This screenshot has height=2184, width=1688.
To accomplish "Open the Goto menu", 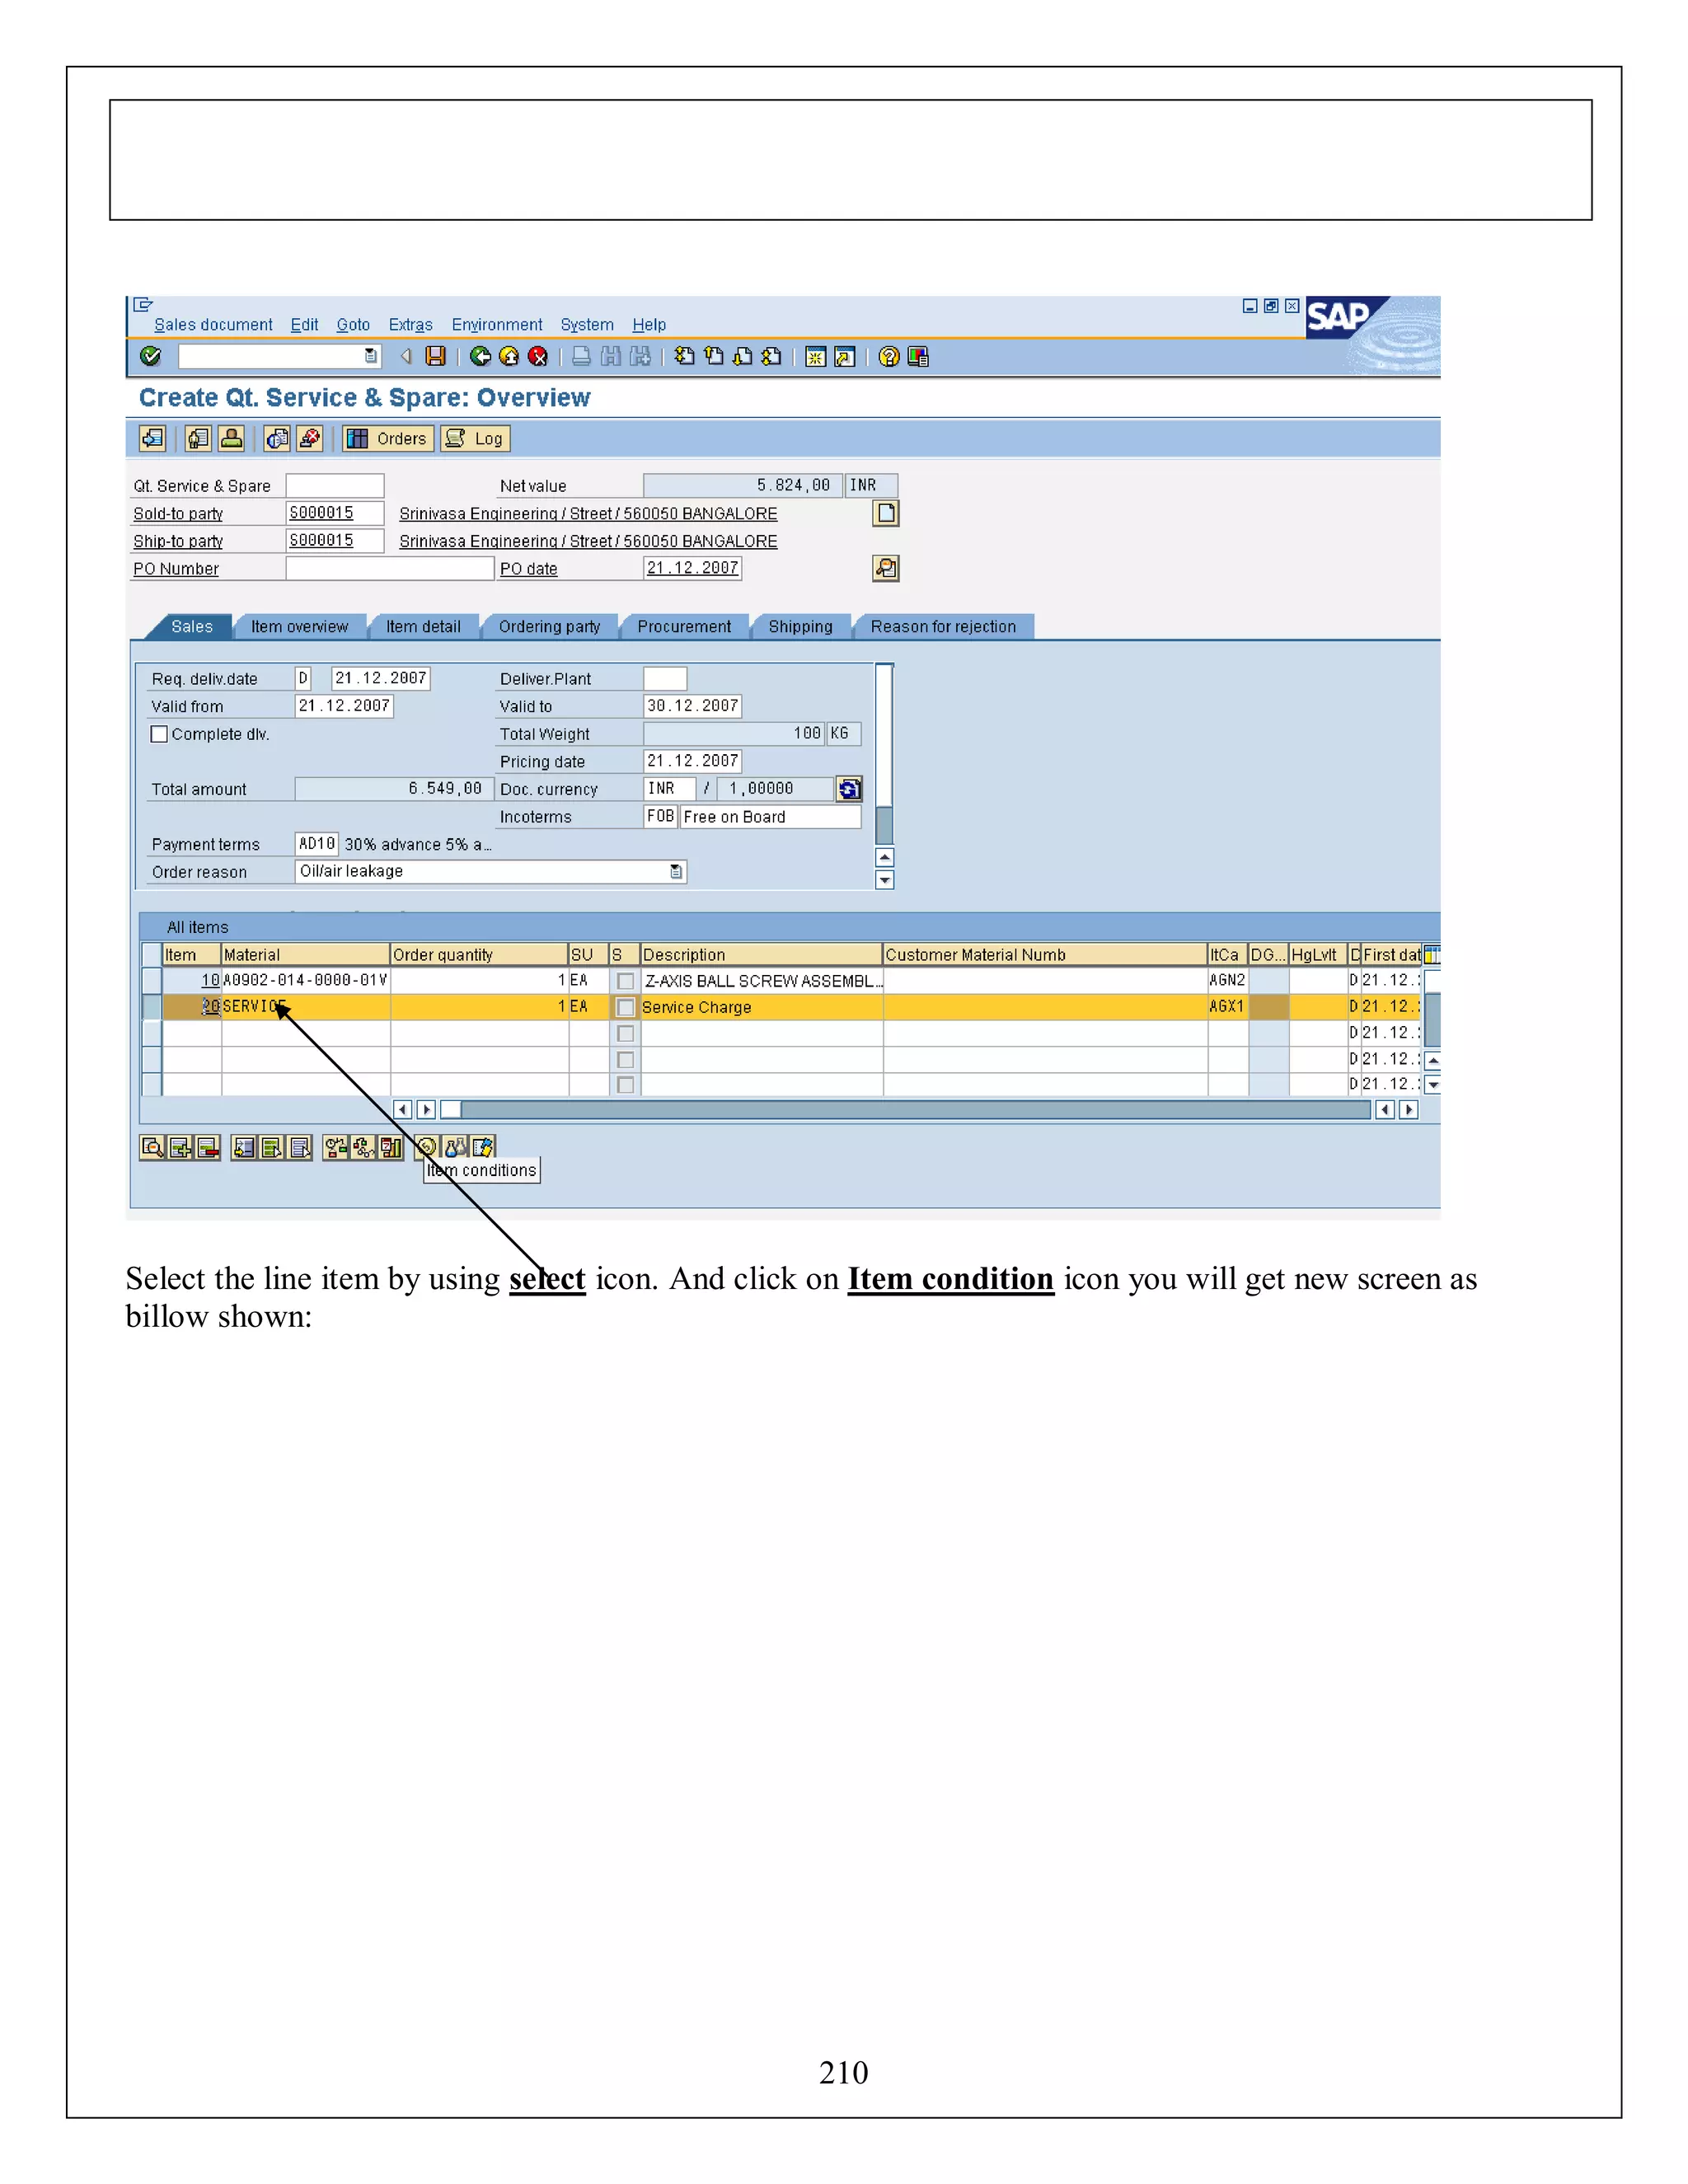I will click(353, 325).
